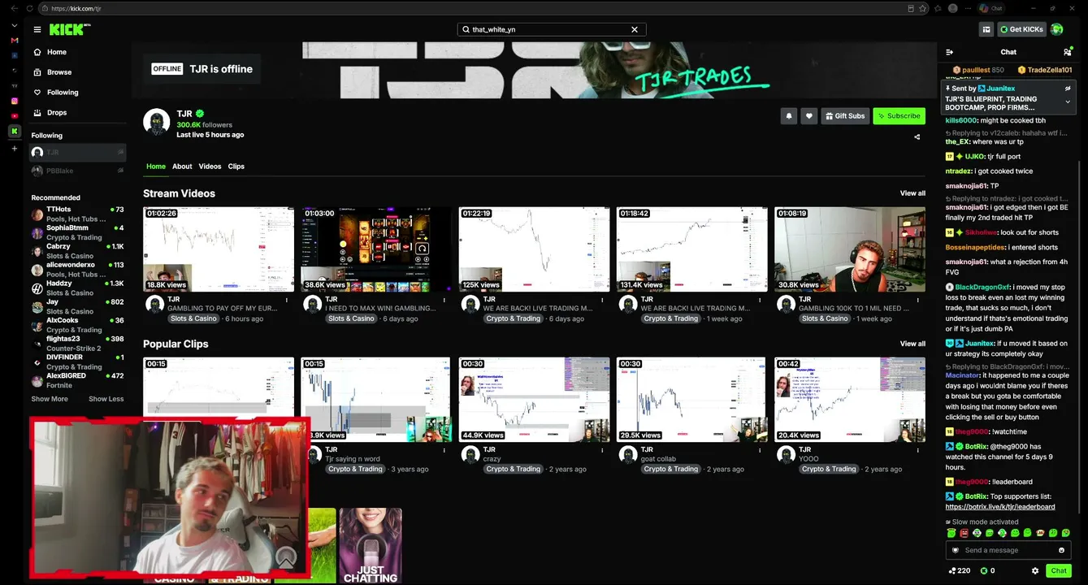Open the inbox icon left of Get KICKs
1088x585 pixels.
986,29
